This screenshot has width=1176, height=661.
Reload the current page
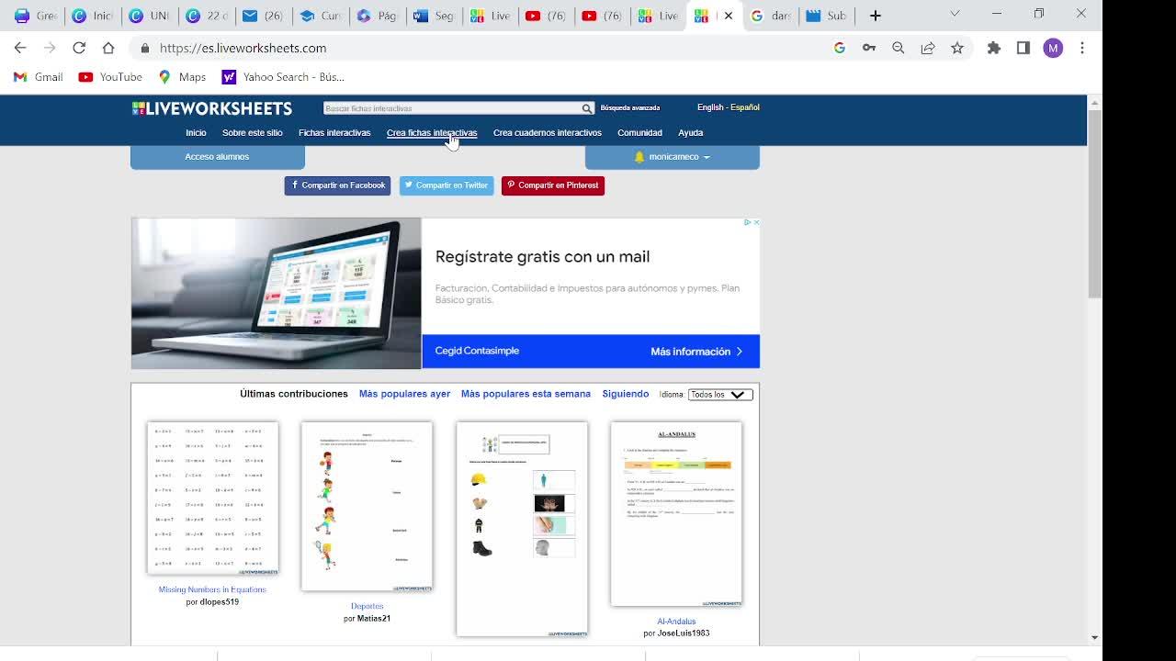[x=79, y=48]
